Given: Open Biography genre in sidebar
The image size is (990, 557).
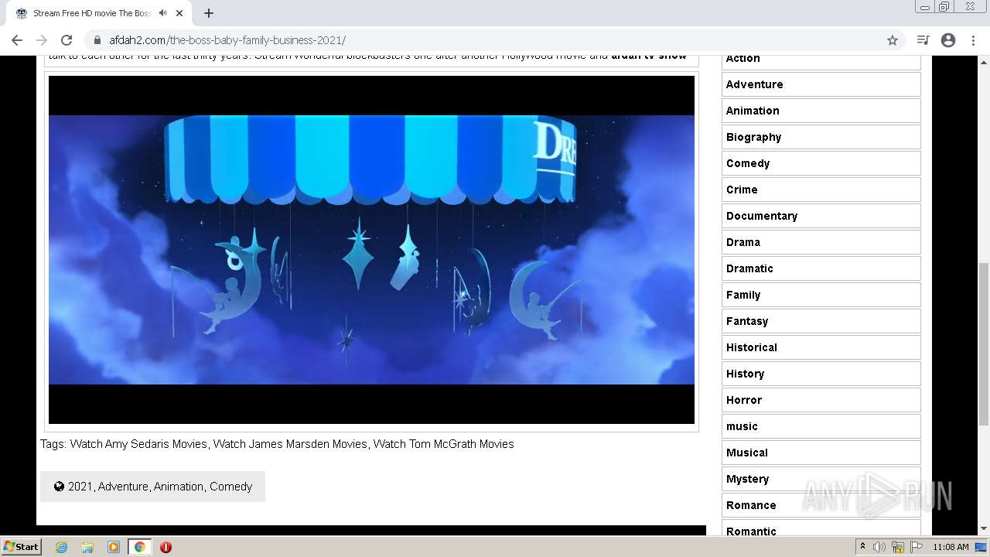Looking at the screenshot, I should (821, 137).
